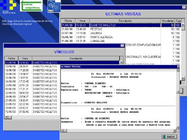Image resolution: width=187 pixels, height=140 pixels.
Task: Select the RECETAS visit row
Action: click(x=121, y=29)
